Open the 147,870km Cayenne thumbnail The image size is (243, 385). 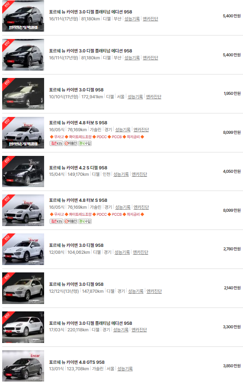tap(23, 288)
